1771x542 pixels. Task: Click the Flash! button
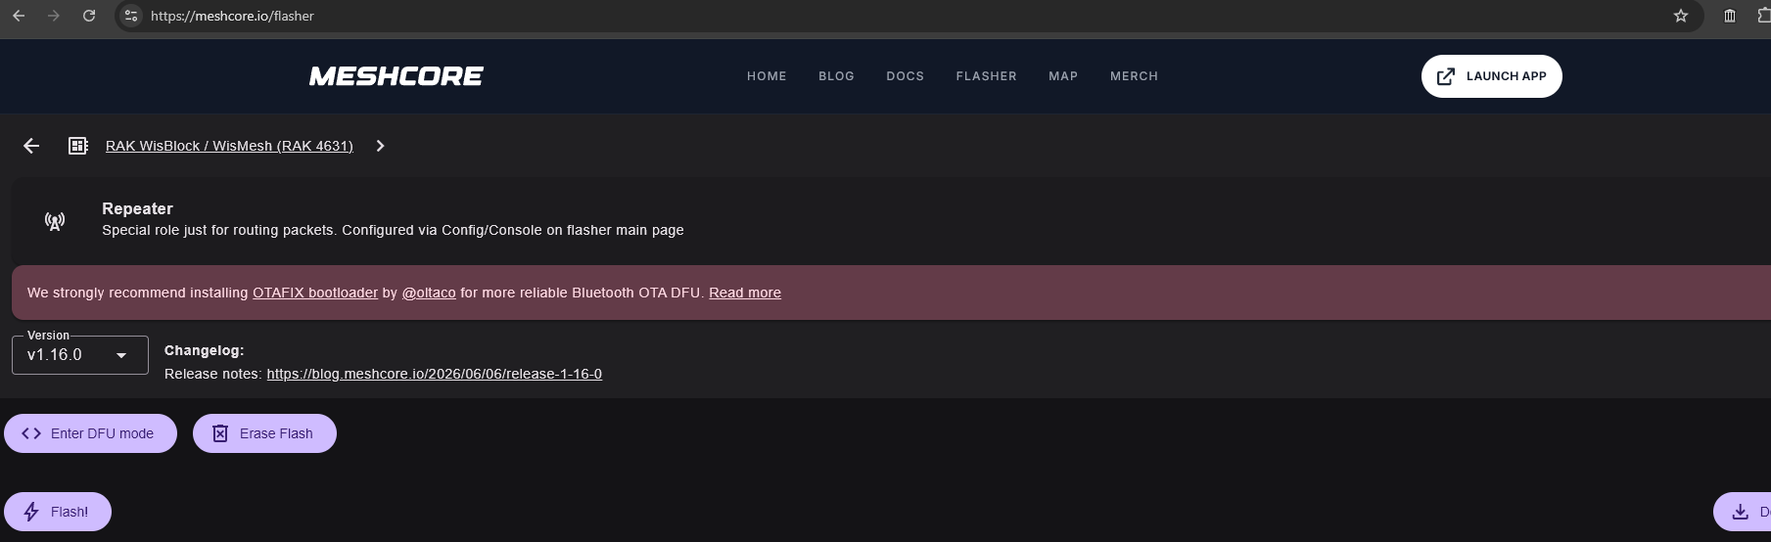point(58,512)
